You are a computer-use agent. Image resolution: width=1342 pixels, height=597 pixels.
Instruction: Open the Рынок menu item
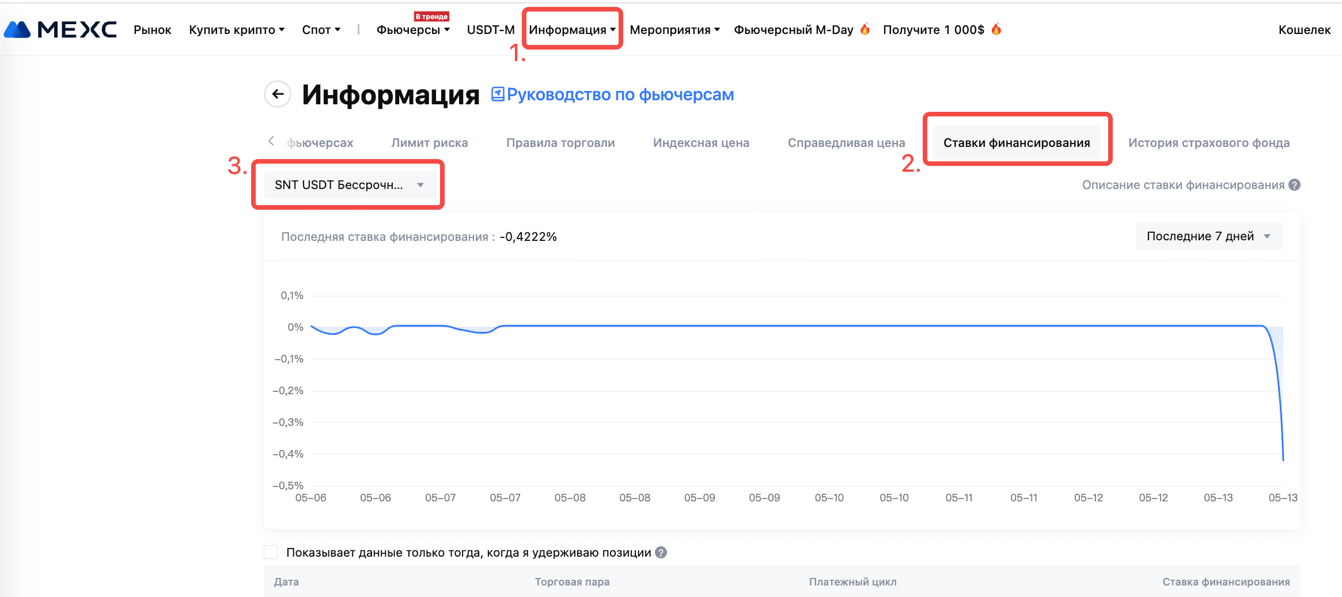(153, 30)
